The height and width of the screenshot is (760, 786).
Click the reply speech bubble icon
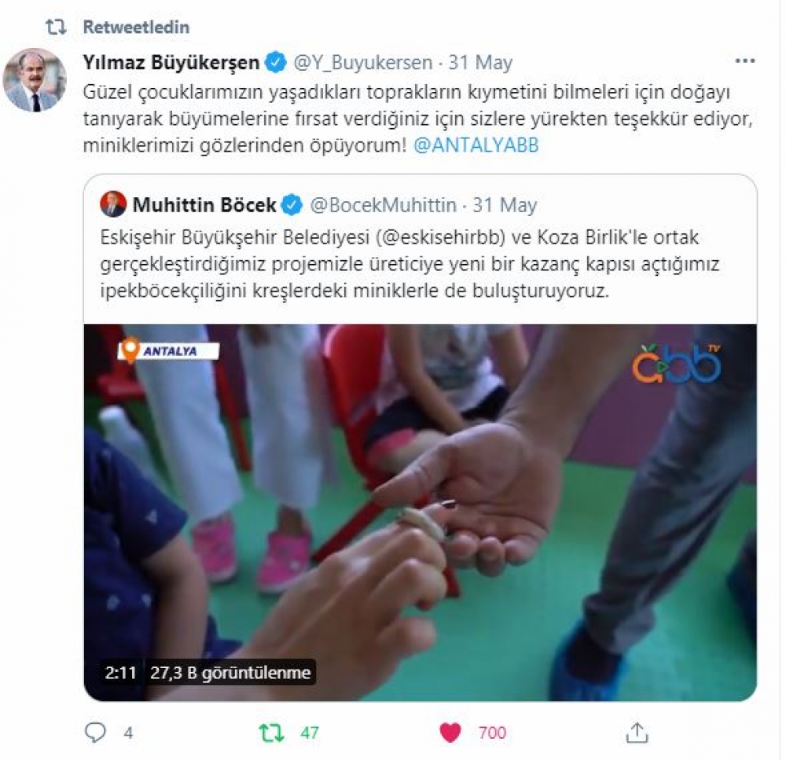[x=95, y=733]
